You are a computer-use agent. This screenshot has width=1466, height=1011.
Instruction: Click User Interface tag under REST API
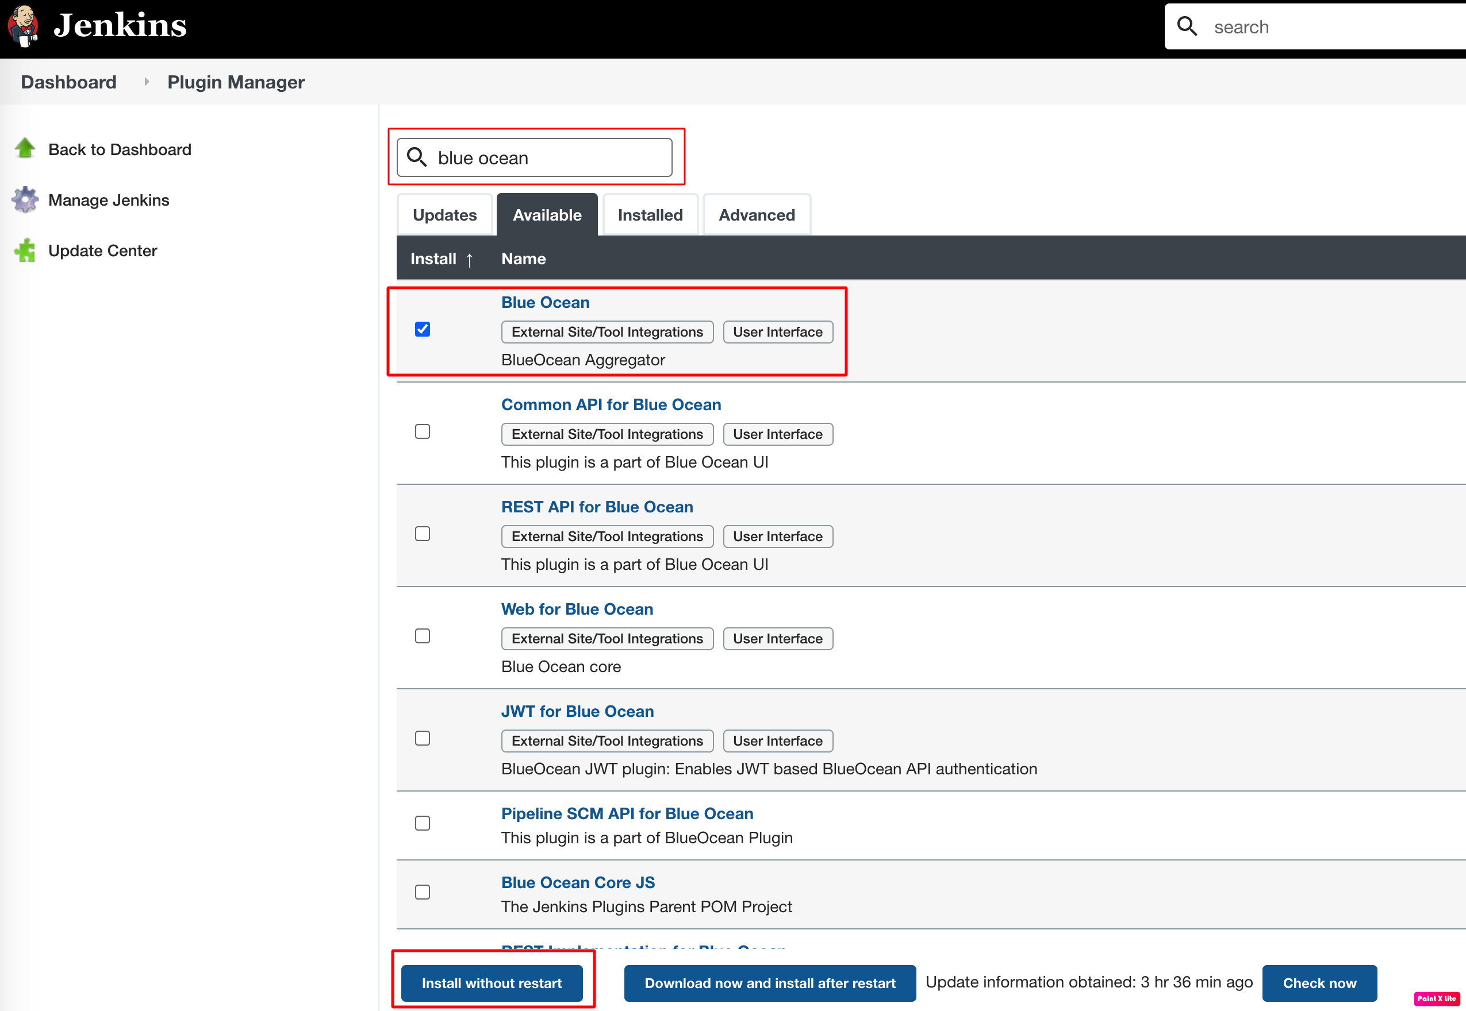point(778,537)
